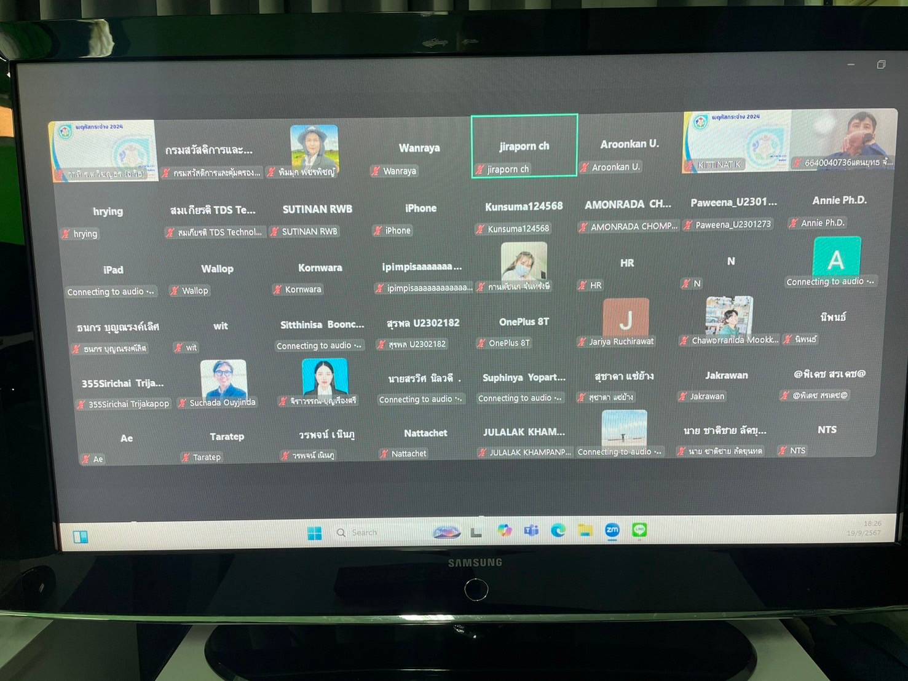The image size is (908, 681).
Task: Open the Widgets panel icon on taskbar
Action: 81,537
